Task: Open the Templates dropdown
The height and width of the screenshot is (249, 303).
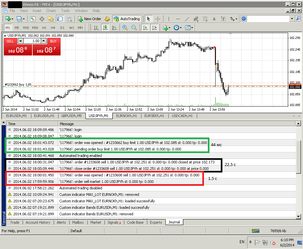Action: point(189,28)
